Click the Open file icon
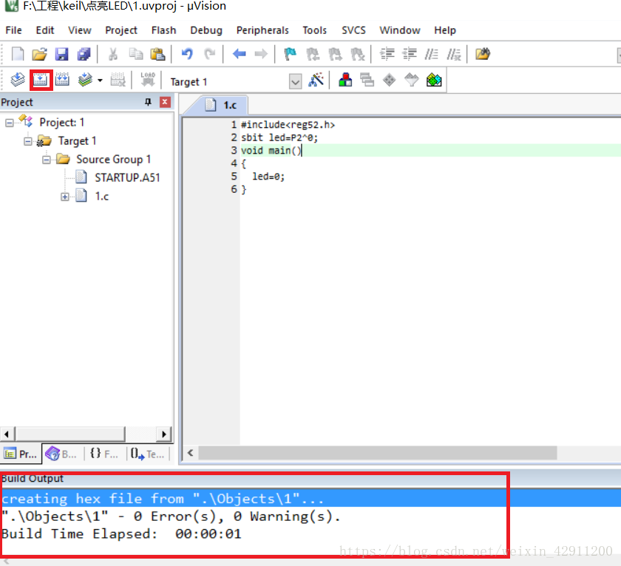 coord(40,54)
